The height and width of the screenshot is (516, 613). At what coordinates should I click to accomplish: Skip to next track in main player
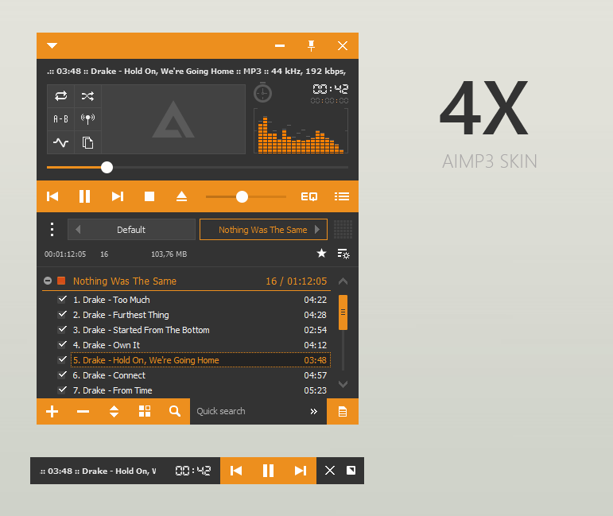(x=118, y=196)
